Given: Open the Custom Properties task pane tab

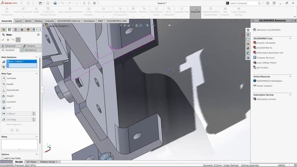Looking at the screenshot, I should [x=248, y=53].
